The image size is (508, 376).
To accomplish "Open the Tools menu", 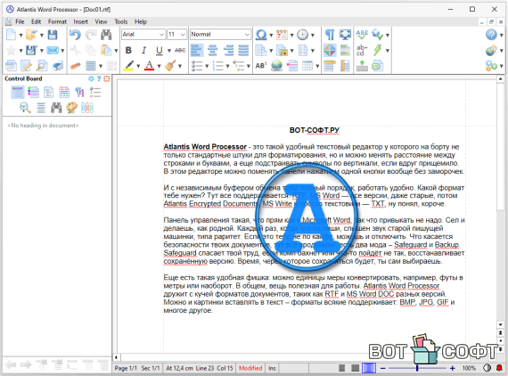I will (x=121, y=21).
